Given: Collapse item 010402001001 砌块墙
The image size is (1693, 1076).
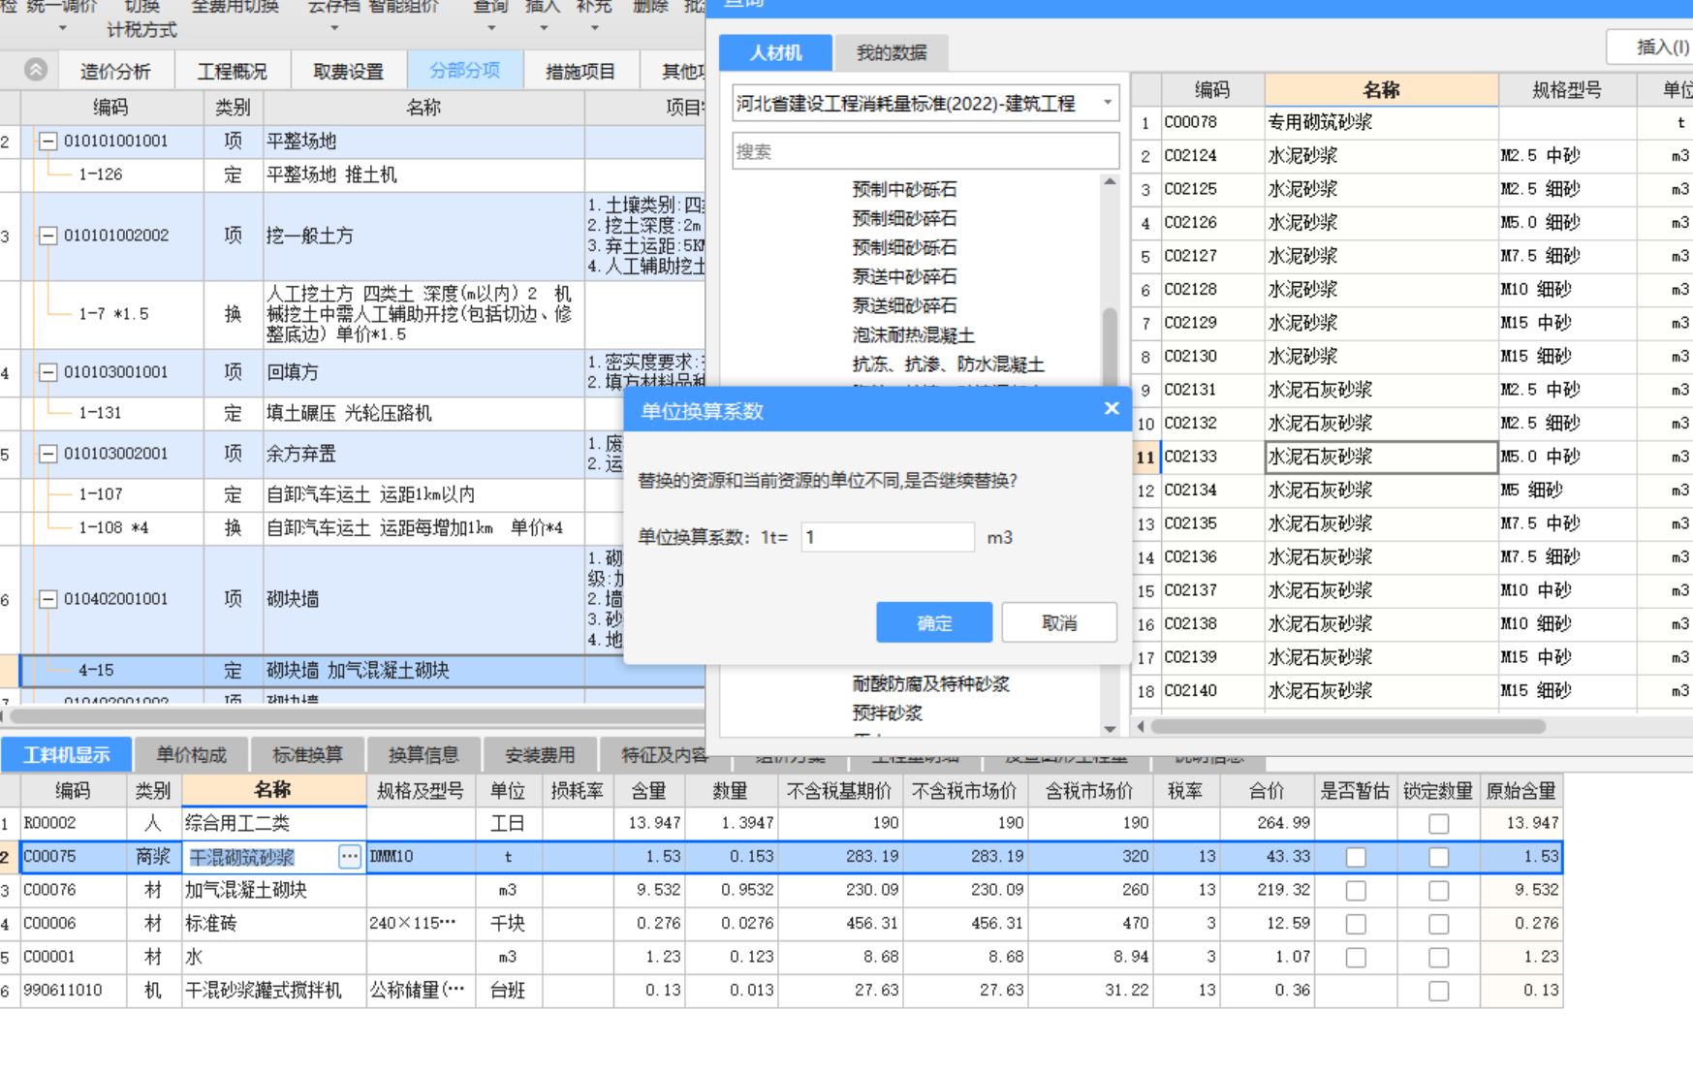Looking at the screenshot, I should 47,599.
